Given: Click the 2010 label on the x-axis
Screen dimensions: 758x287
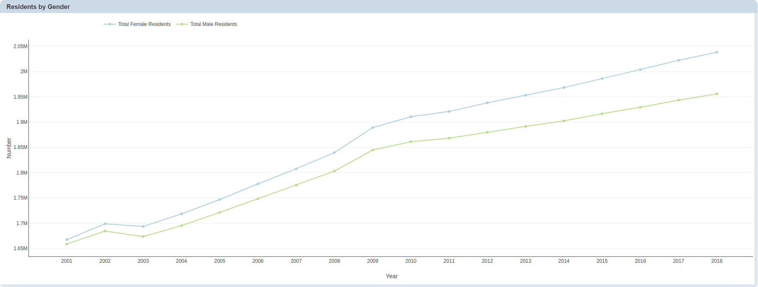Looking at the screenshot, I should (411, 261).
